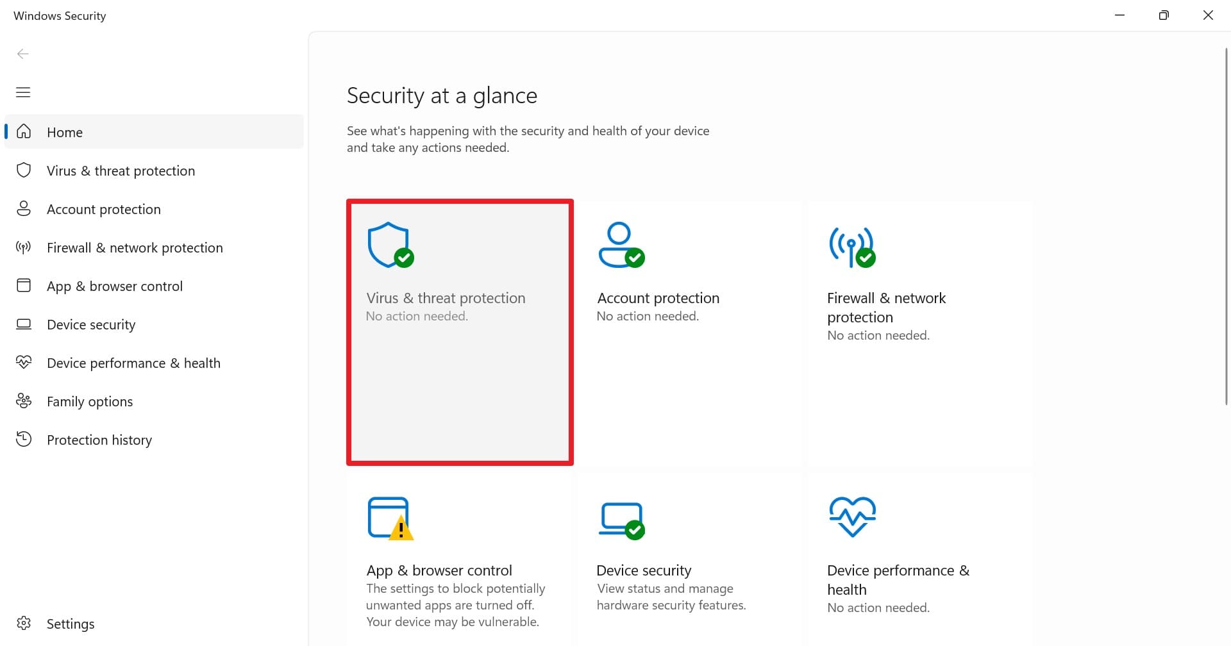The height and width of the screenshot is (646, 1231).
Task: Click the Device performance & health heart icon
Action: (x=24, y=362)
